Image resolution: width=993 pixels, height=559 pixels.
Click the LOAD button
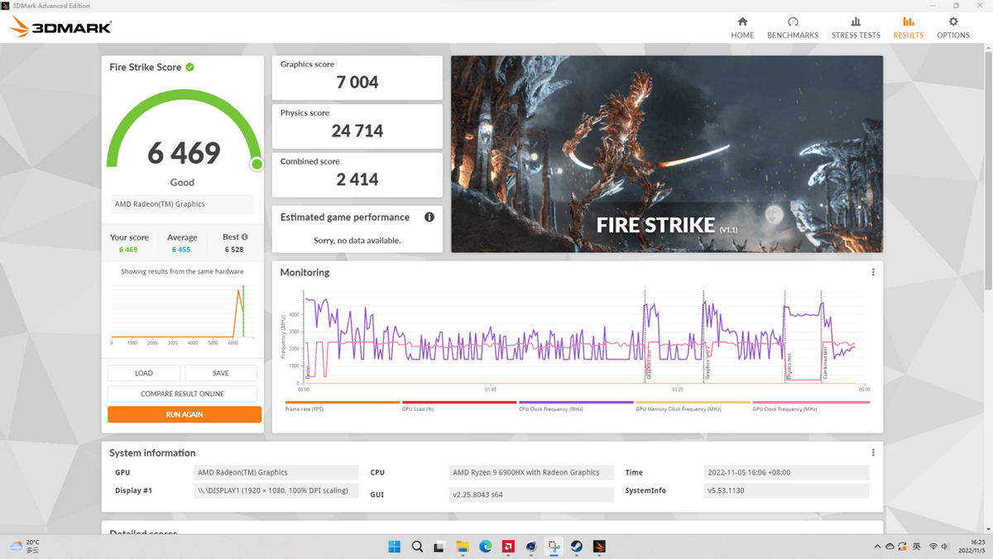click(144, 373)
